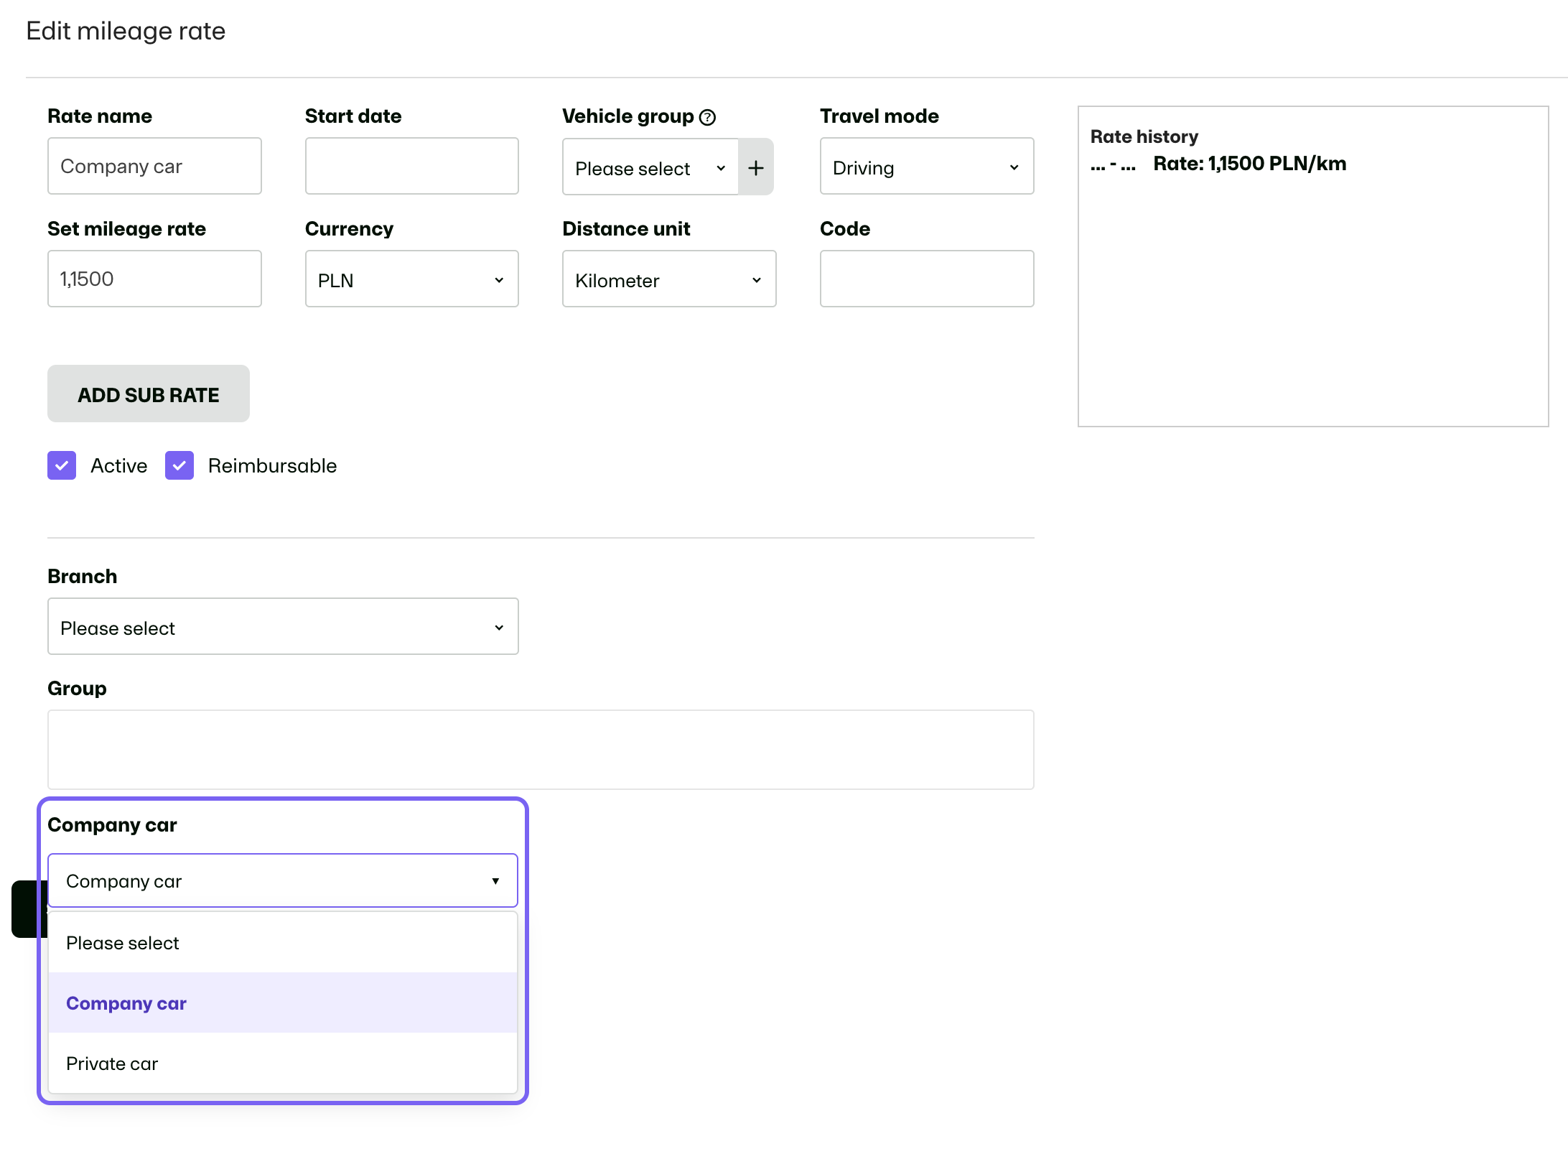Click the ADD SUB RATE button

tap(149, 394)
